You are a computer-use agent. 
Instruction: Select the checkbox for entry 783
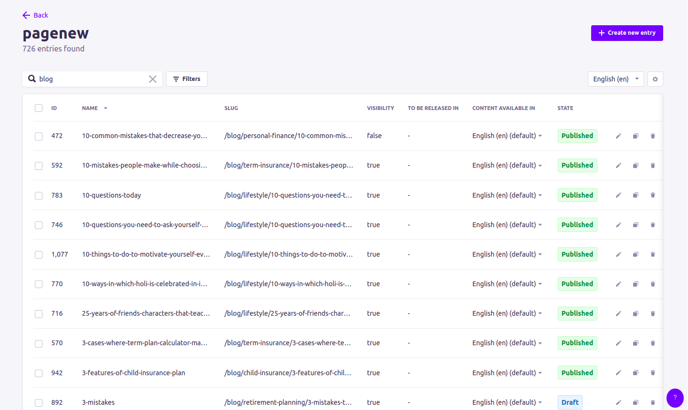(39, 195)
